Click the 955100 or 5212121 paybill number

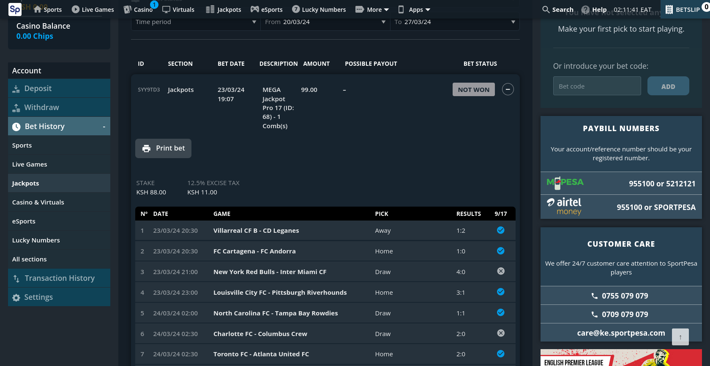(662, 184)
